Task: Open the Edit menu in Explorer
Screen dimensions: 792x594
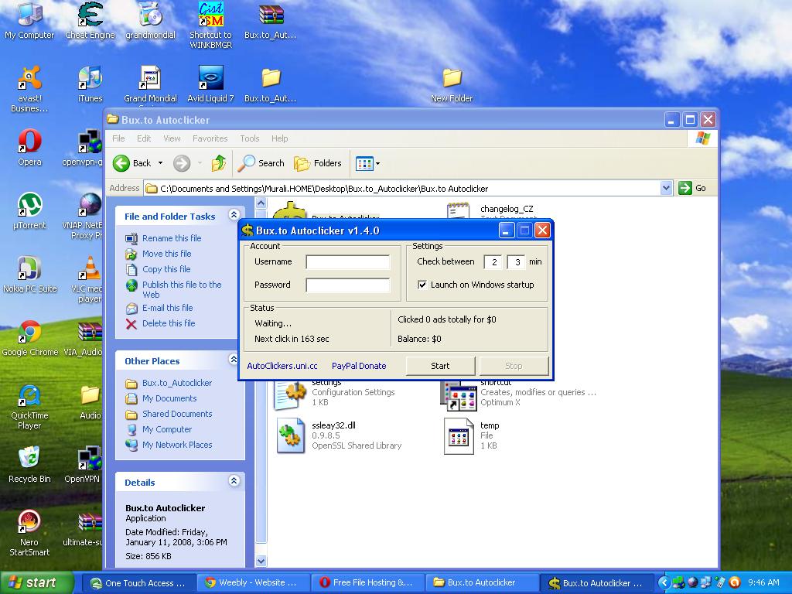Action: [x=144, y=138]
